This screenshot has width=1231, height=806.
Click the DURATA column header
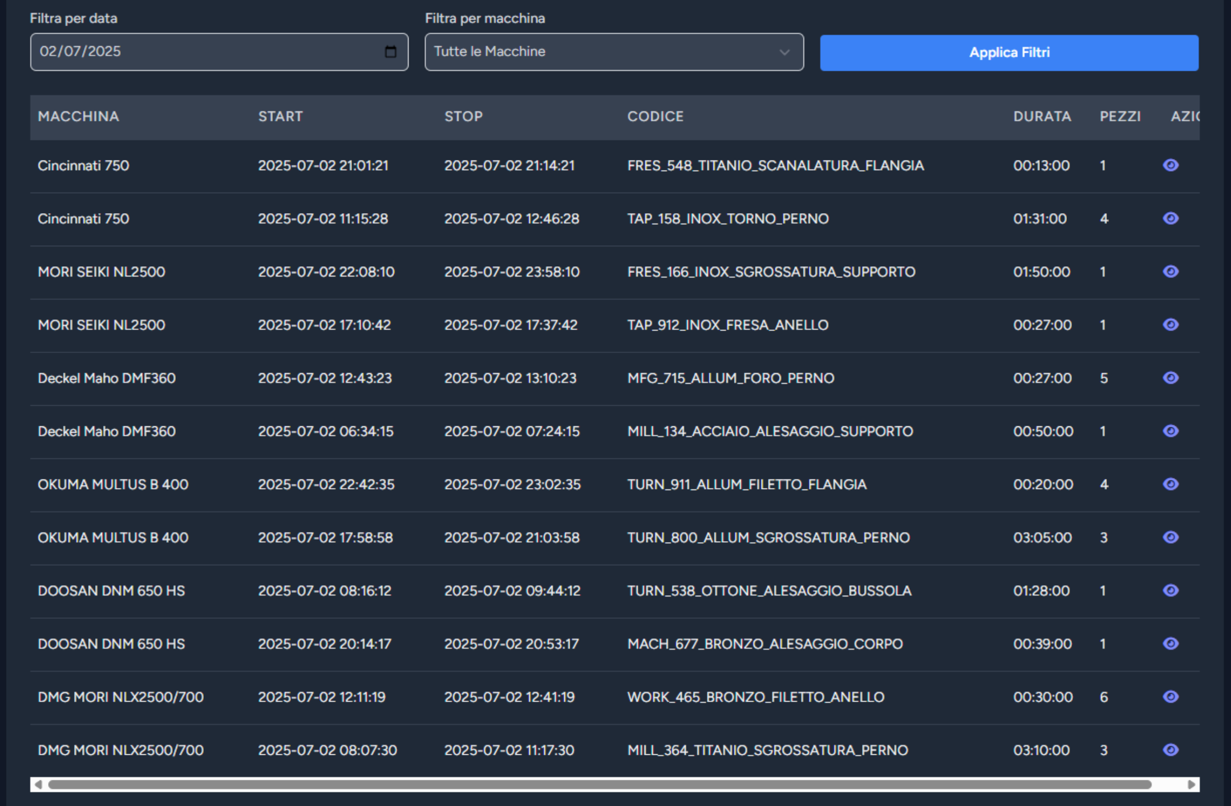pos(1042,117)
